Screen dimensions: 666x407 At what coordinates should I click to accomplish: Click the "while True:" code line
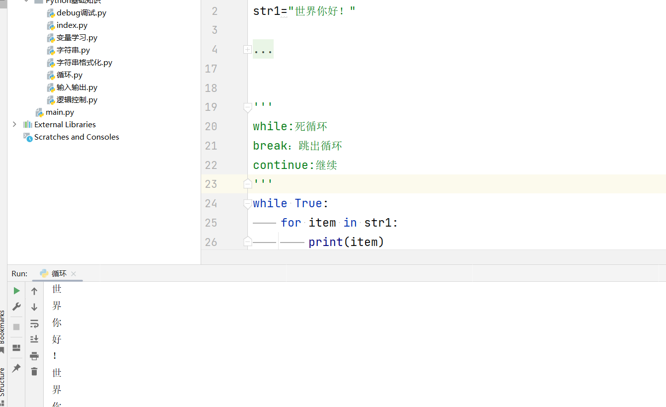pos(291,203)
